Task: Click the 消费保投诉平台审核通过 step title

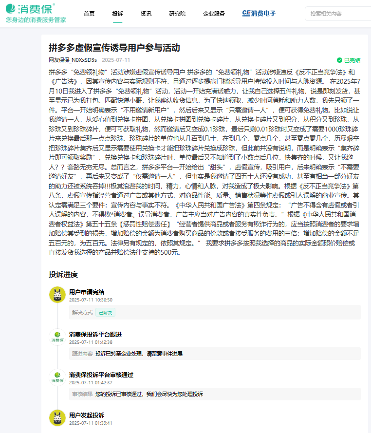Action: (101, 375)
